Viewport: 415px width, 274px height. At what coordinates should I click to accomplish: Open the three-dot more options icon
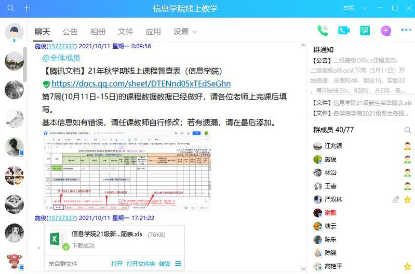click(x=406, y=31)
